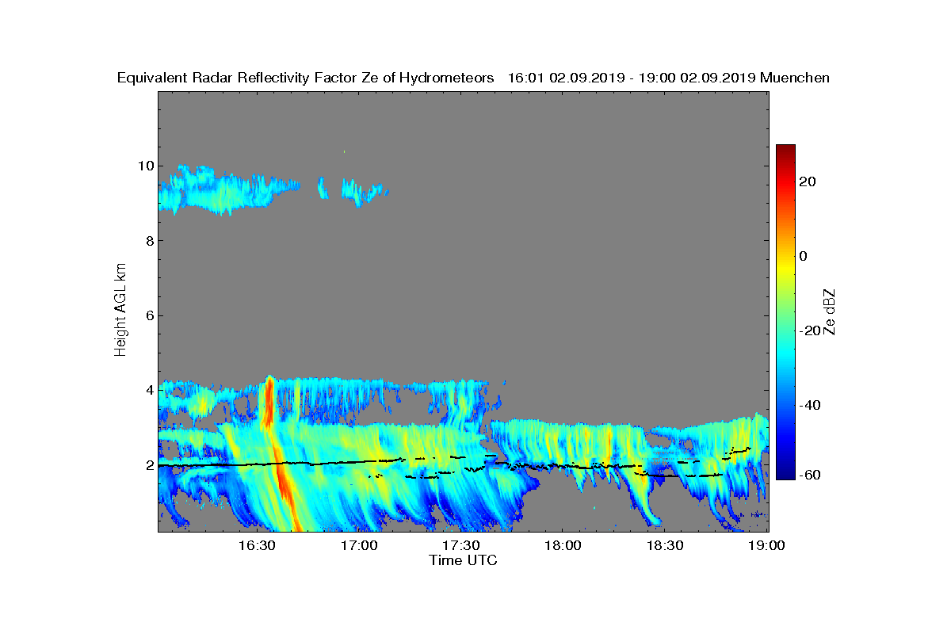Click the colorbar tick label -40
Screen dimensions: 951x634
point(810,405)
